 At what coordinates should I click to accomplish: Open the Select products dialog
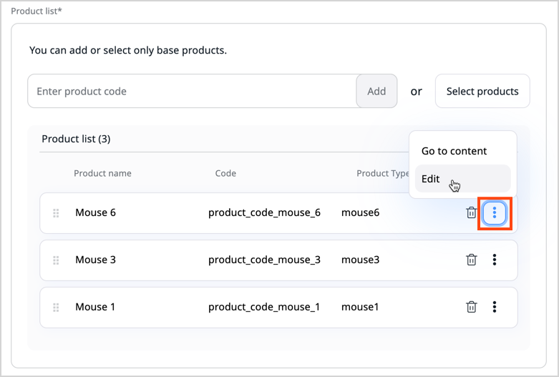click(482, 92)
